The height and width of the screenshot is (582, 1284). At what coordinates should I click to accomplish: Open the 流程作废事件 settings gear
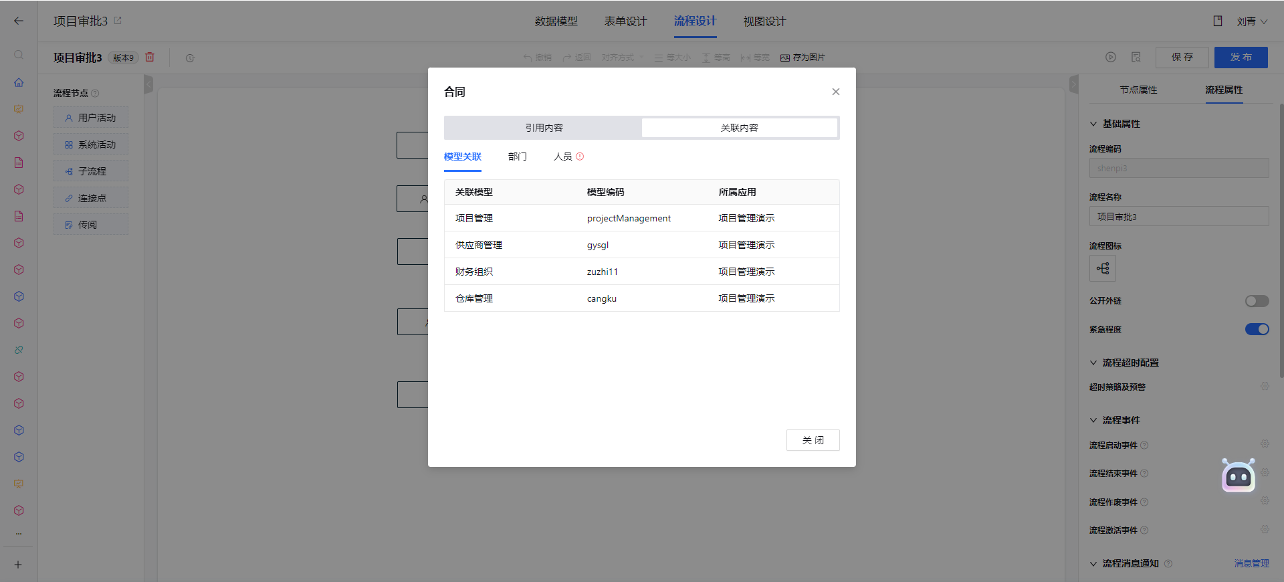point(1265,501)
